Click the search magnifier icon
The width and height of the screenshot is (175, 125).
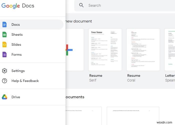(81, 5)
